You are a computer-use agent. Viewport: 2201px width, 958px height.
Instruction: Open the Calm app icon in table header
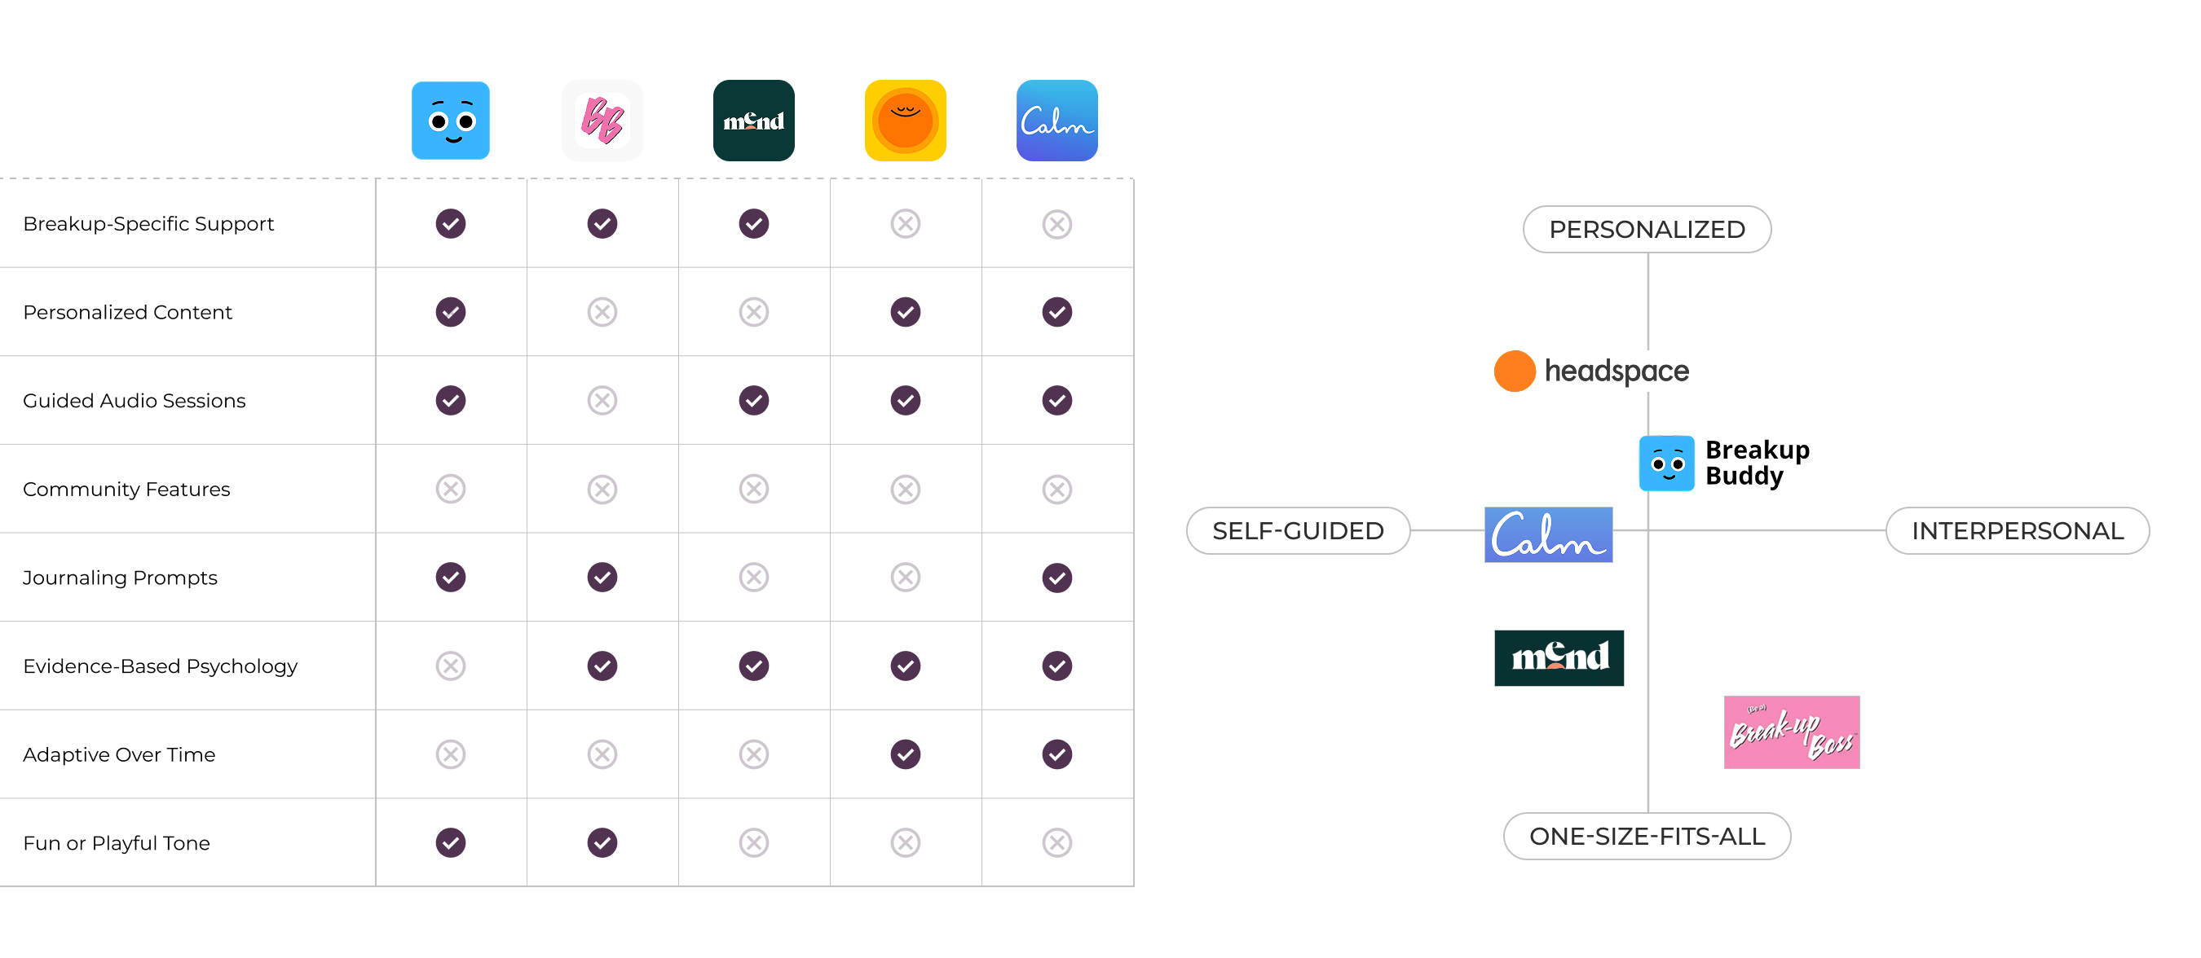pos(1057,121)
